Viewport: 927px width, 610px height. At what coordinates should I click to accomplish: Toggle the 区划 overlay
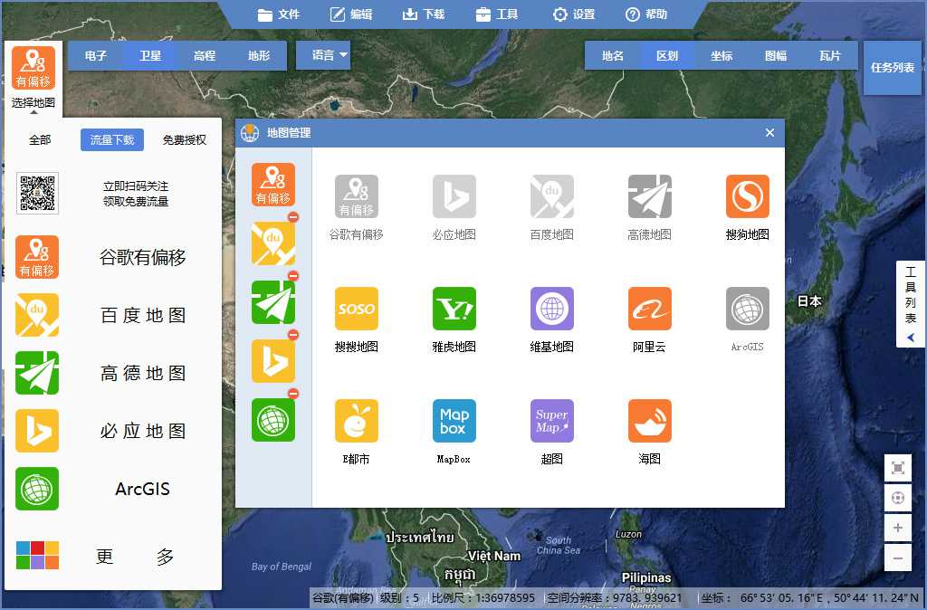point(667,55)
